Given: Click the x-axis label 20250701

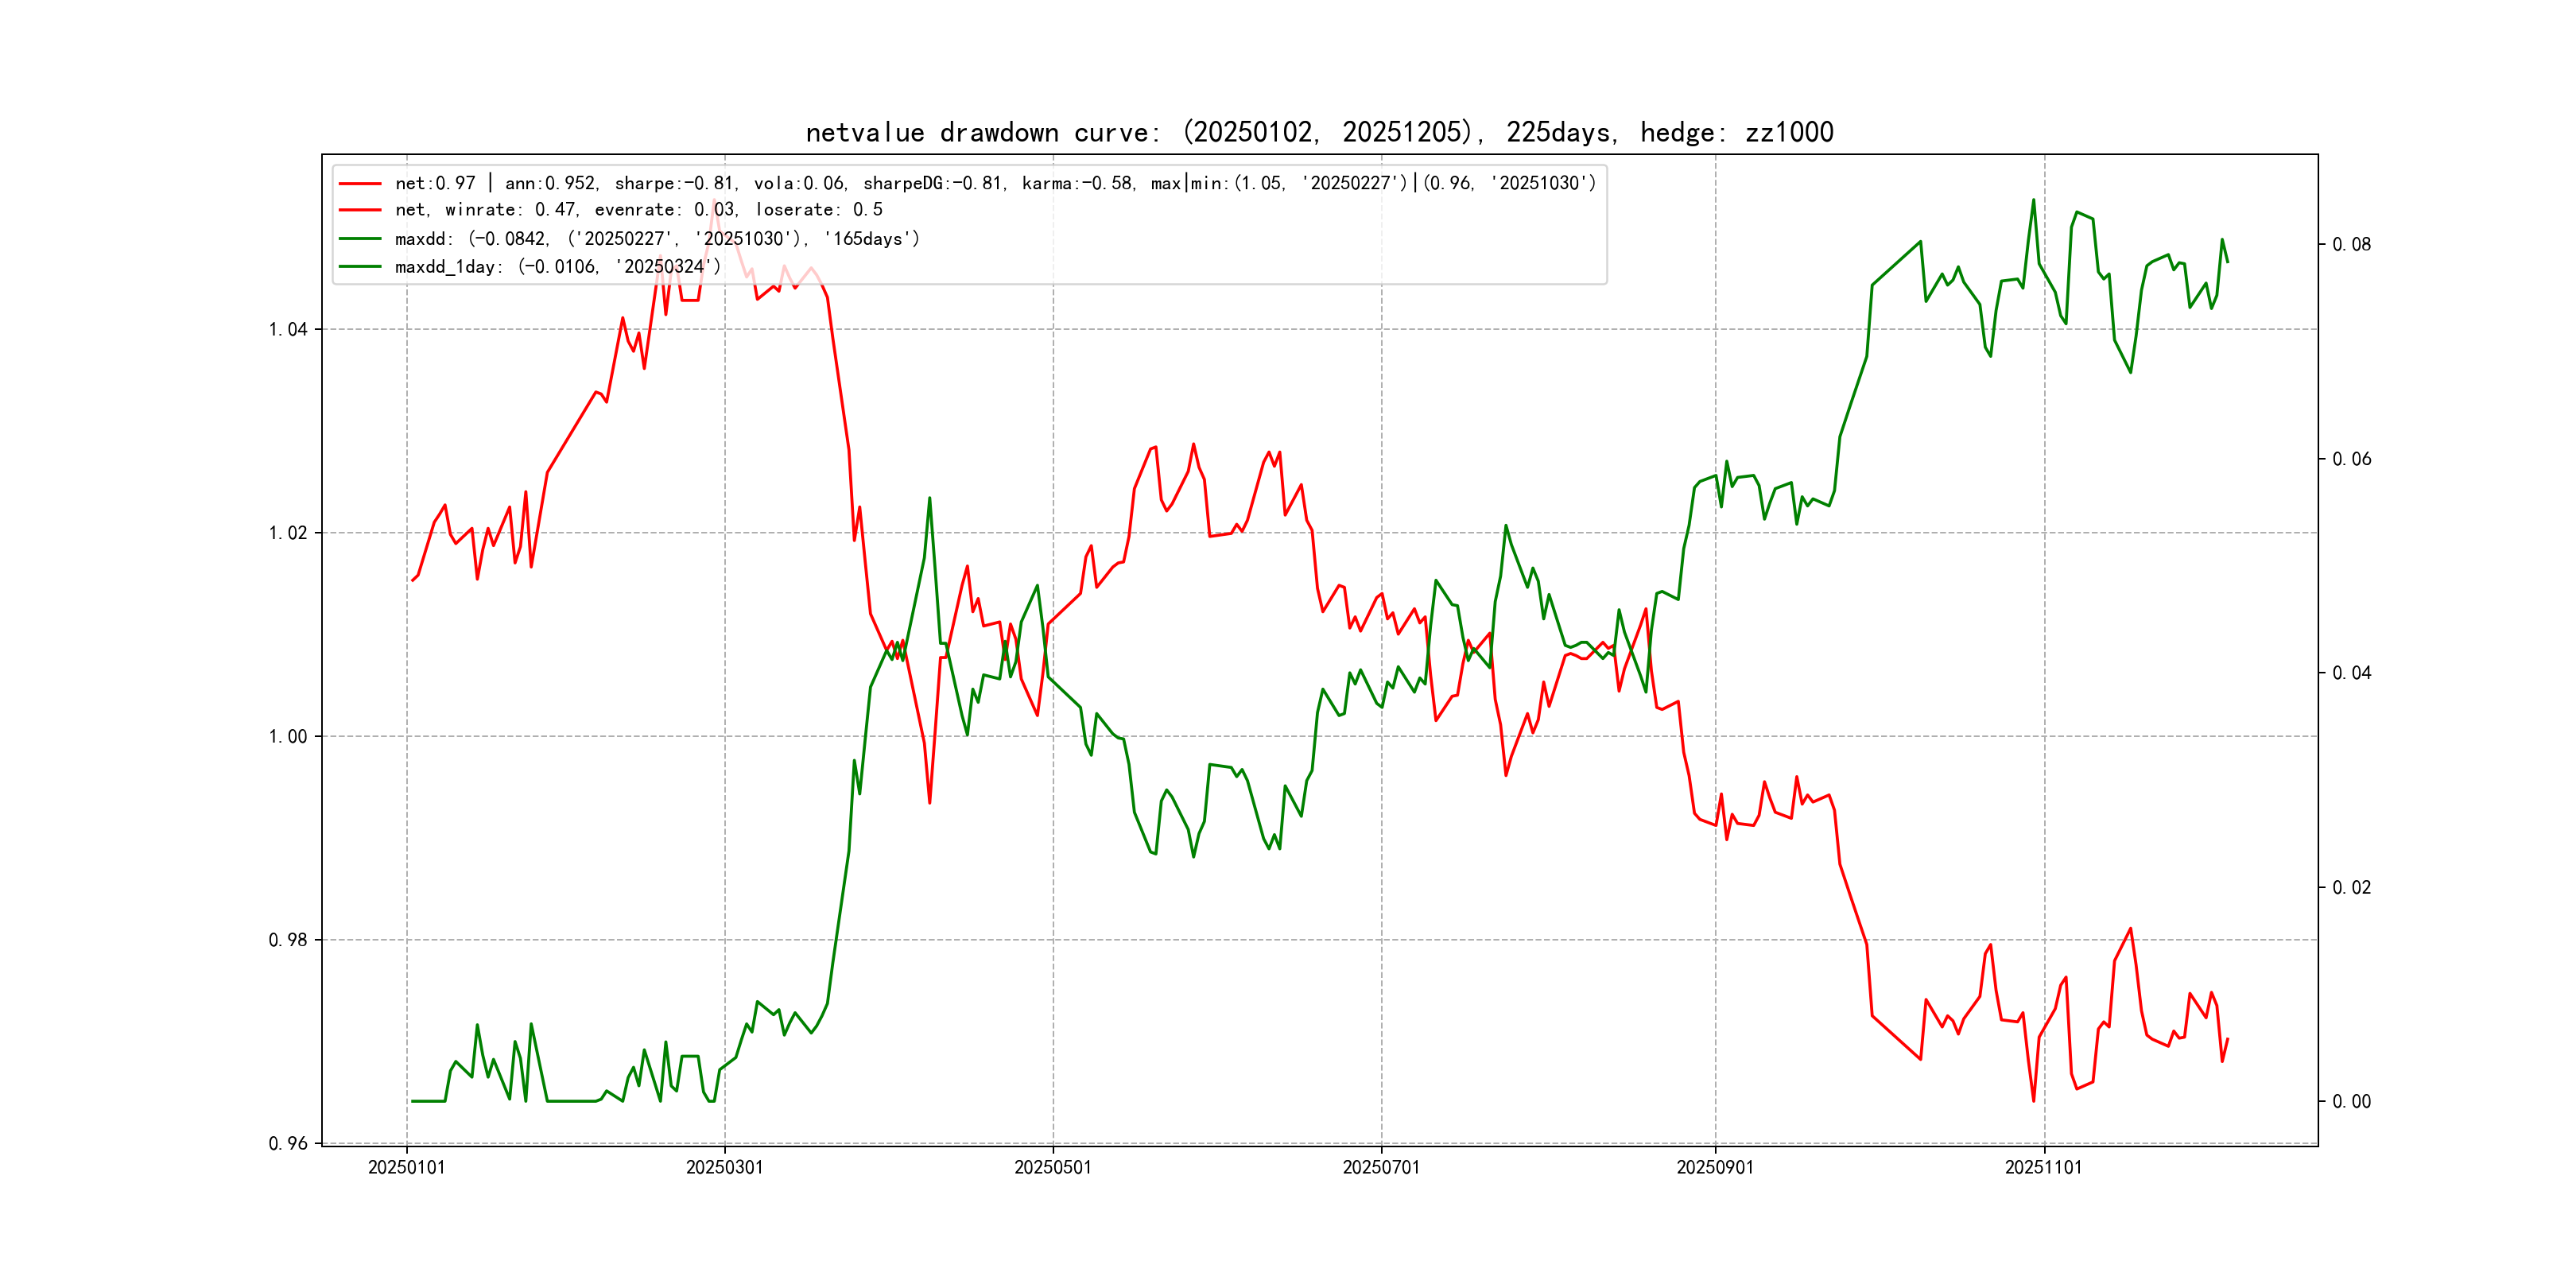Looking at the screenshot, I should coord(1381,1168).
